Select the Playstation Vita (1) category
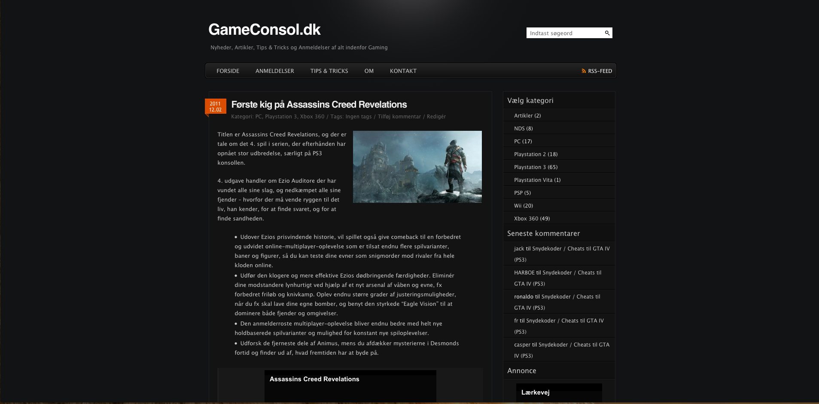The image size is (819, 404). point(537,180)
